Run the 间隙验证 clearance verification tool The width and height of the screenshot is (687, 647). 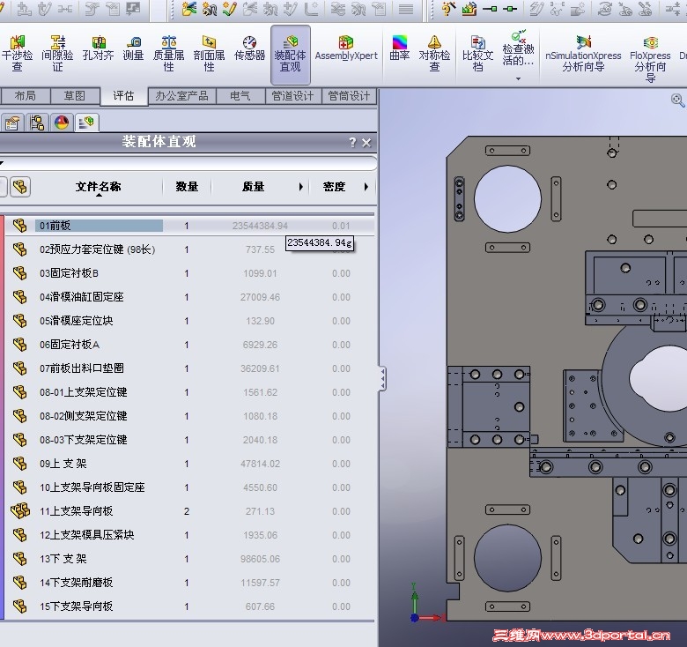pos(57,54)
